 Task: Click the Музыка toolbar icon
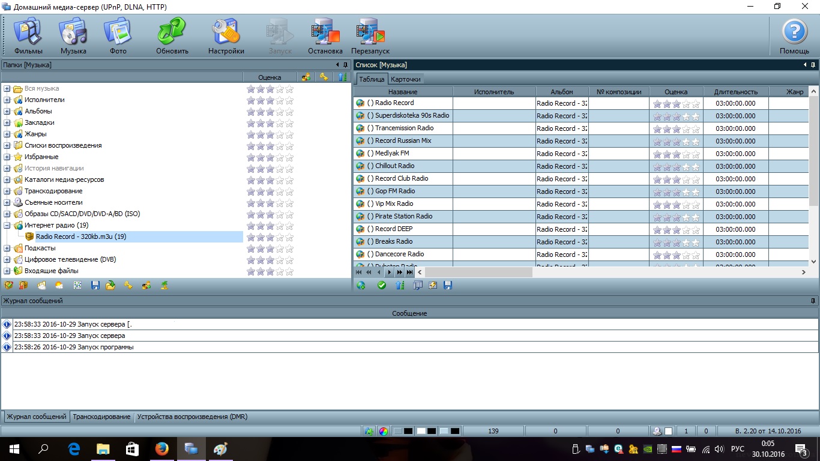point(73,36)
